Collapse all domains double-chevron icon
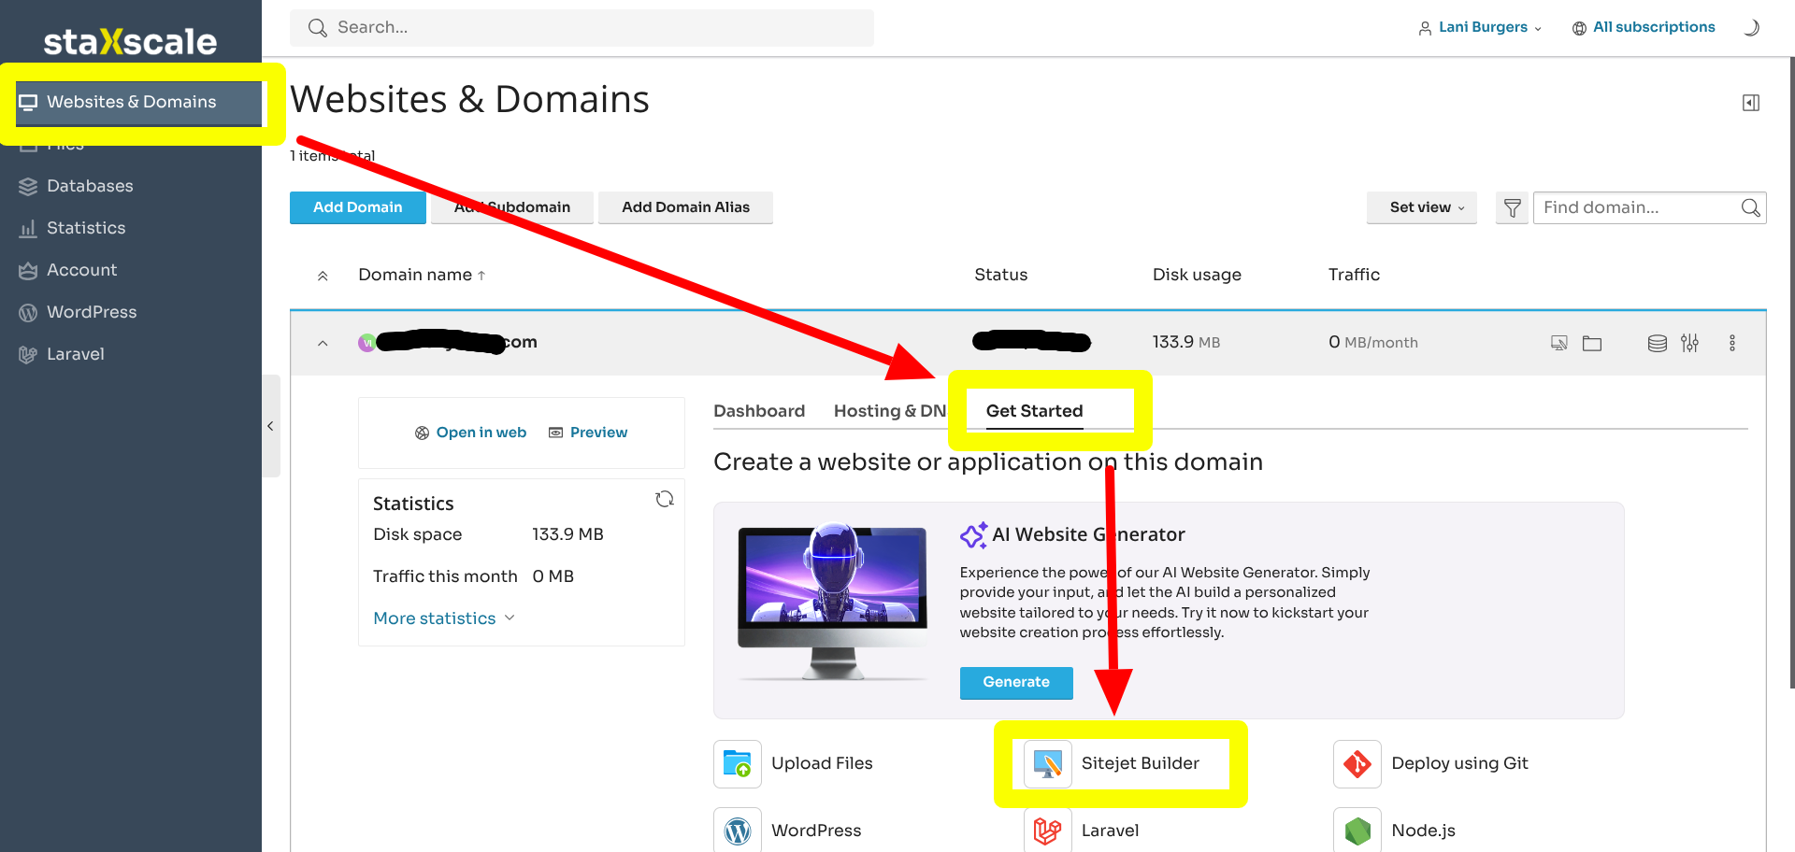This screenshot has width=1795, height=852. [x=323, y=276]
